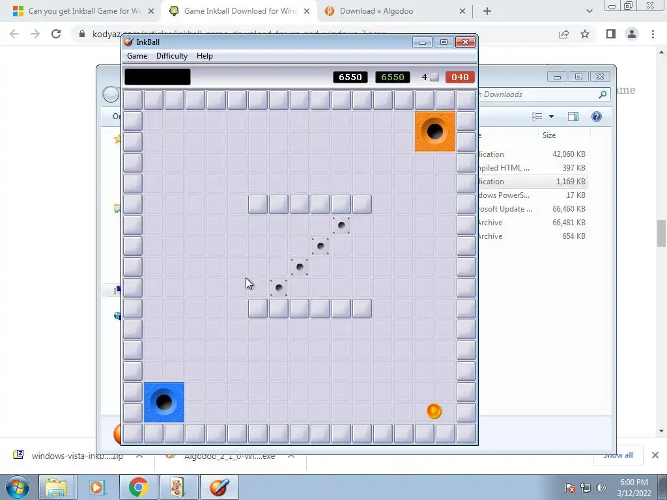667x500 pixels.
Task: Select the Microsoft Update file row
Action: point(532,209)
